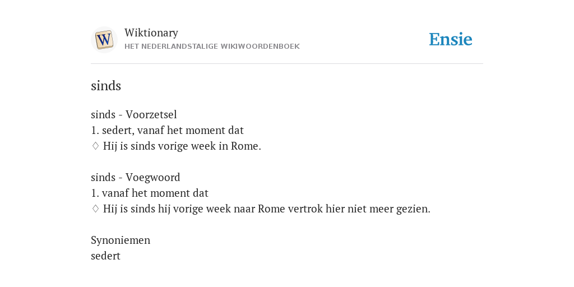
Task: Select the subtitle Het Nederlandstalige Wikiwoordenboek
Action: [212, 47]
